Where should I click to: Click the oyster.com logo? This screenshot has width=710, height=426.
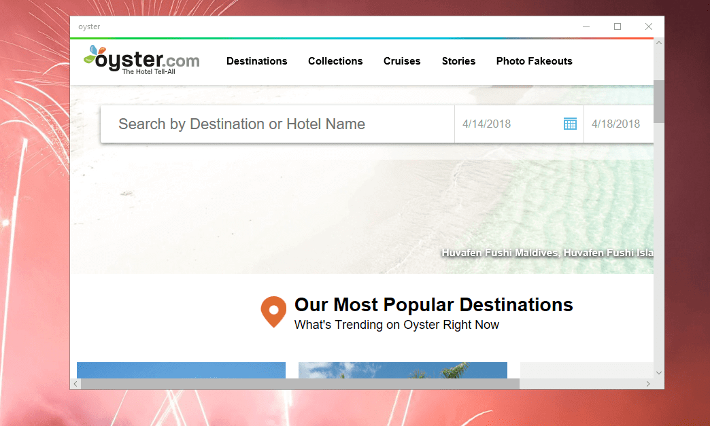pos(141,60)
